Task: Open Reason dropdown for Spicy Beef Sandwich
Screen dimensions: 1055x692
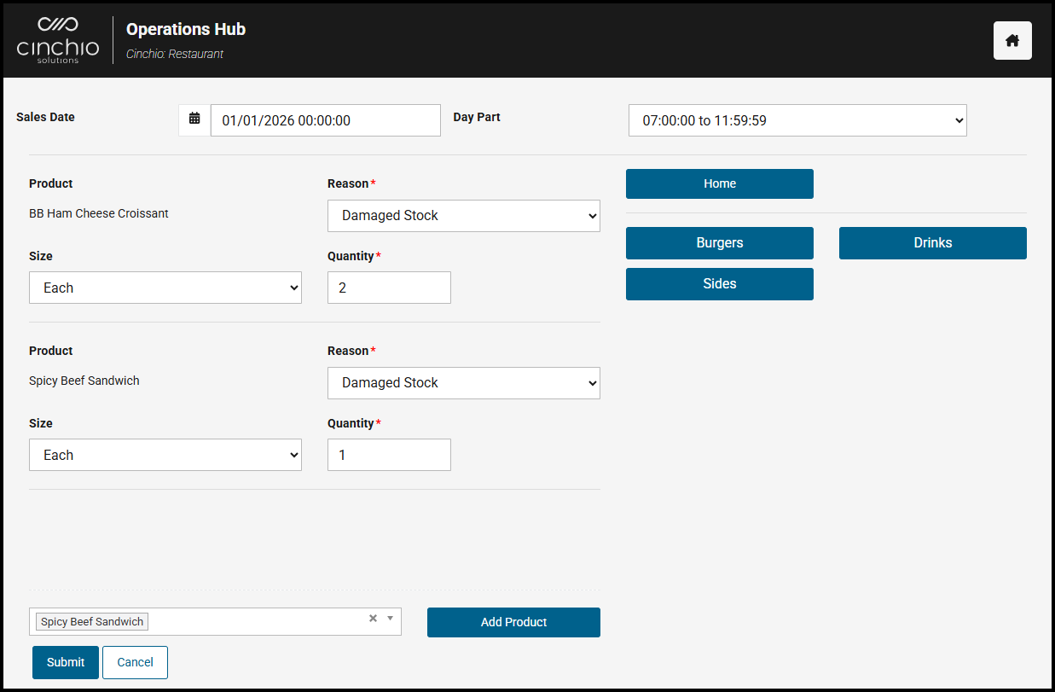Action: point(463,383)
